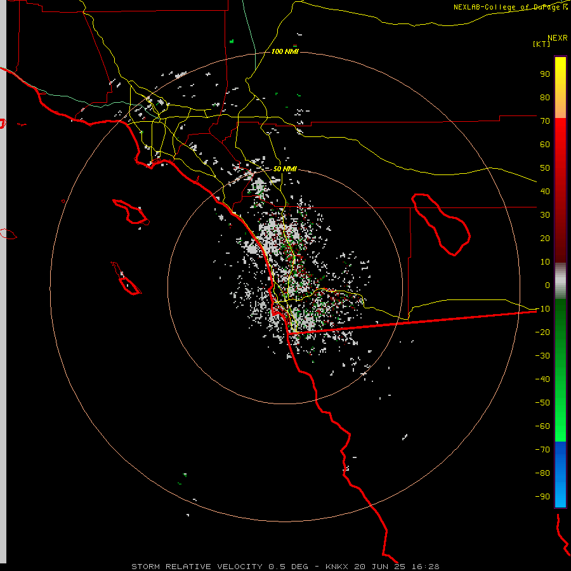Screen dimensions: 571x571
Task: Click the 60 value on the velocity scale
Action: tap(545, 145)
